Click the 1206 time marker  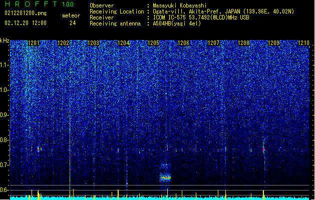coord(183,43)
